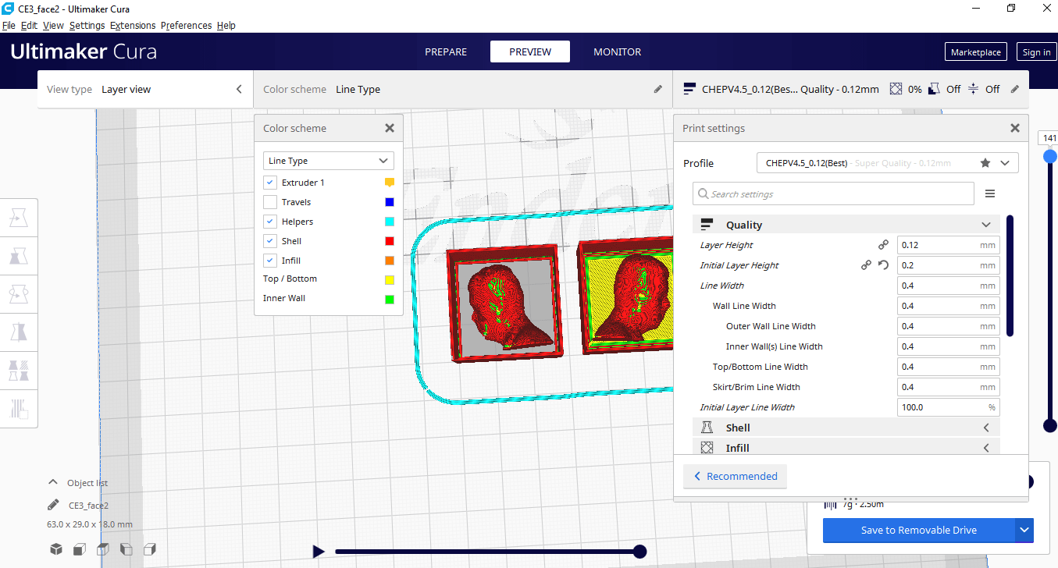1058x568 pixels.
Task: Click the link icon next to Layer Height
Action: tap(883, 245)
